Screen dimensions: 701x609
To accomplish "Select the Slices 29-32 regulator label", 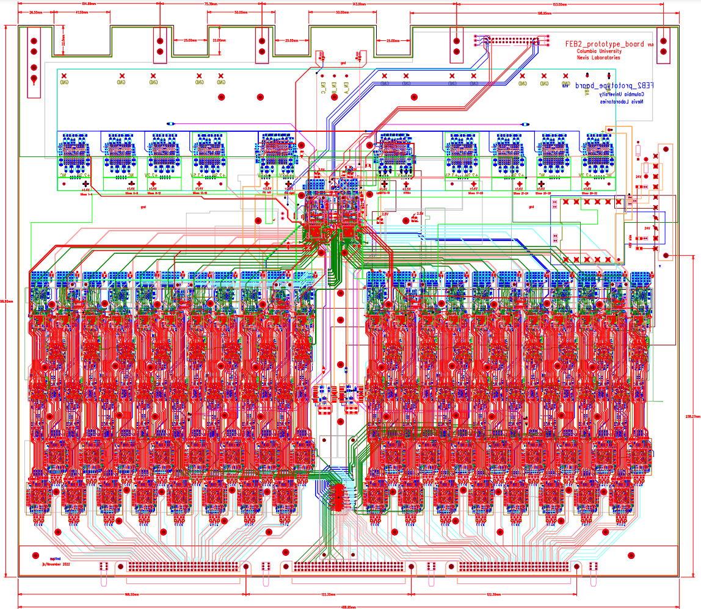I will click(x=590, y=195).
